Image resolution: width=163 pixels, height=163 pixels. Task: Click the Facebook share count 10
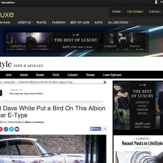(104, 129)
